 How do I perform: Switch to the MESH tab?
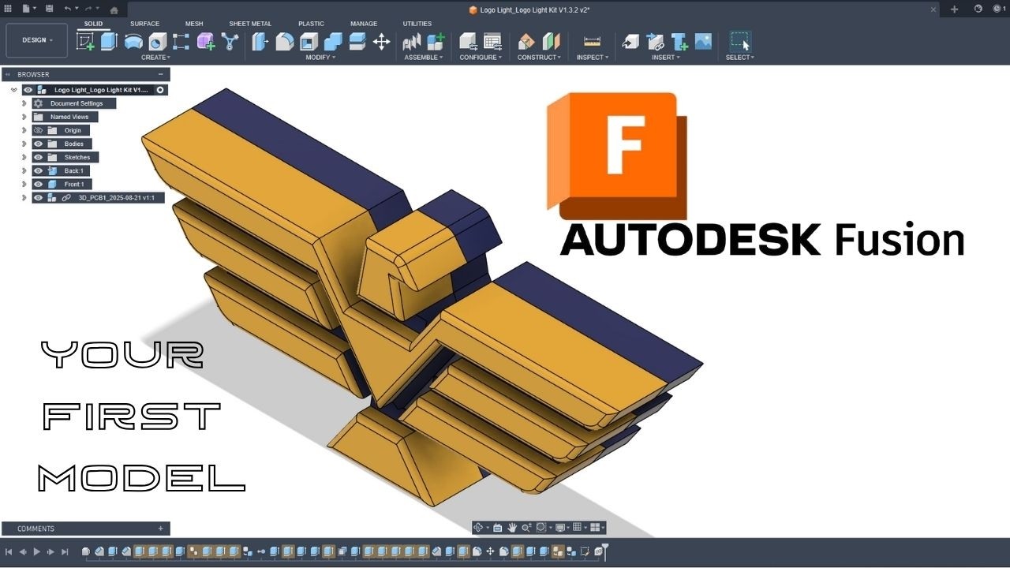point(194,24)
